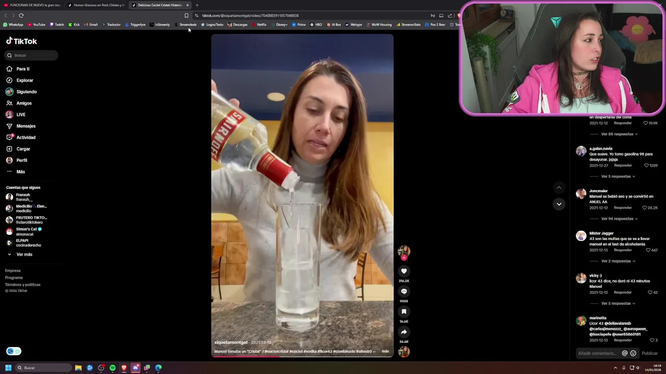Image resolution: width=666 pixels, height=374 pixels.
Task: Insert a mention with the @ icon
Action: [x=625, y=353]
